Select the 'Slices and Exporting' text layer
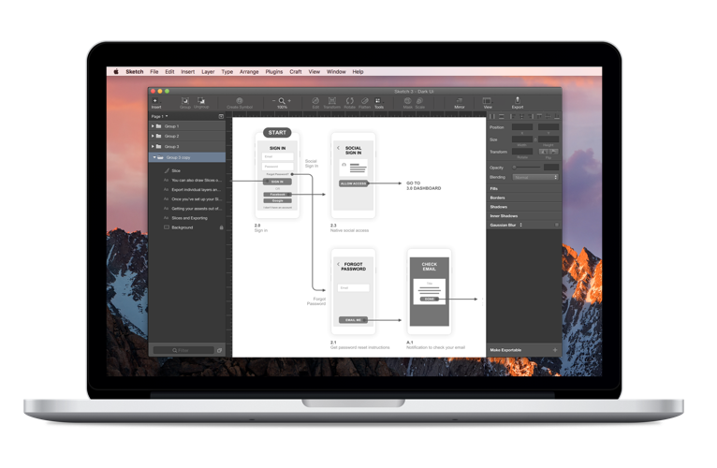Image resolution: width=717 pixels, height=468 pixels. 187,218
